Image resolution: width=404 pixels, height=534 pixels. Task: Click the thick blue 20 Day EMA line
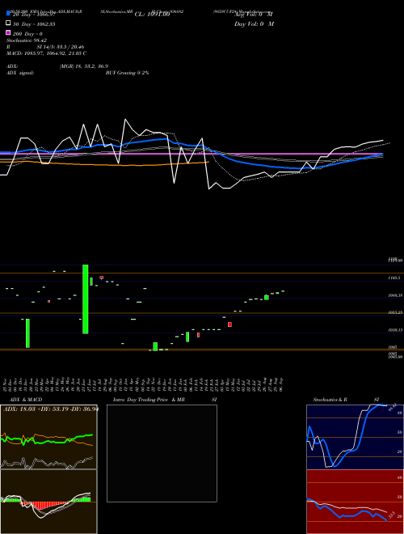coord(272,166)
